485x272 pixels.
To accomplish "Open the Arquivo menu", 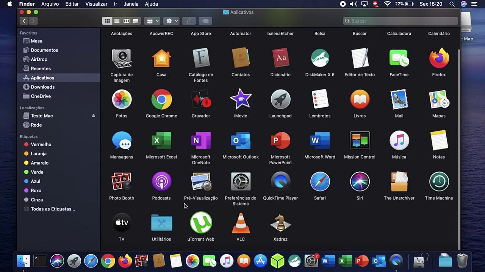I will coord(50,4).
